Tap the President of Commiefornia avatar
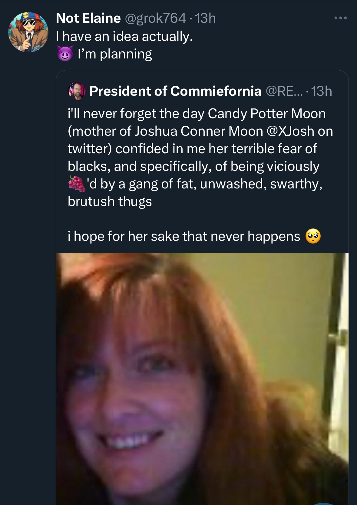The image size is (357, 505). point(76,91)
